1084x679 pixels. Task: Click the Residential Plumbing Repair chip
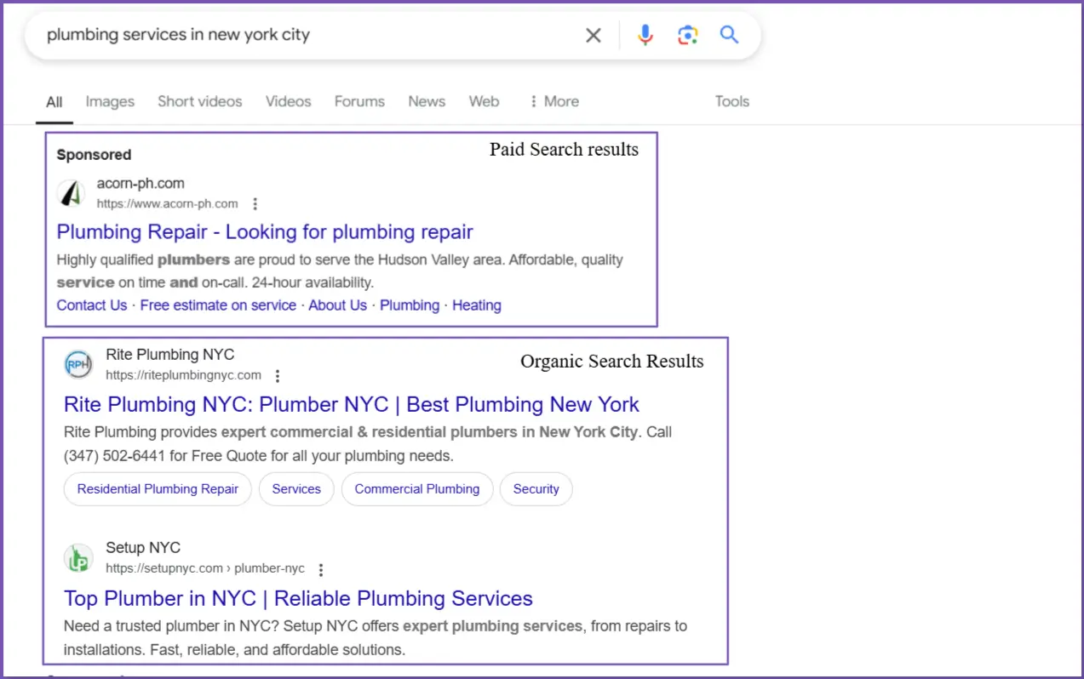(157, 488)
